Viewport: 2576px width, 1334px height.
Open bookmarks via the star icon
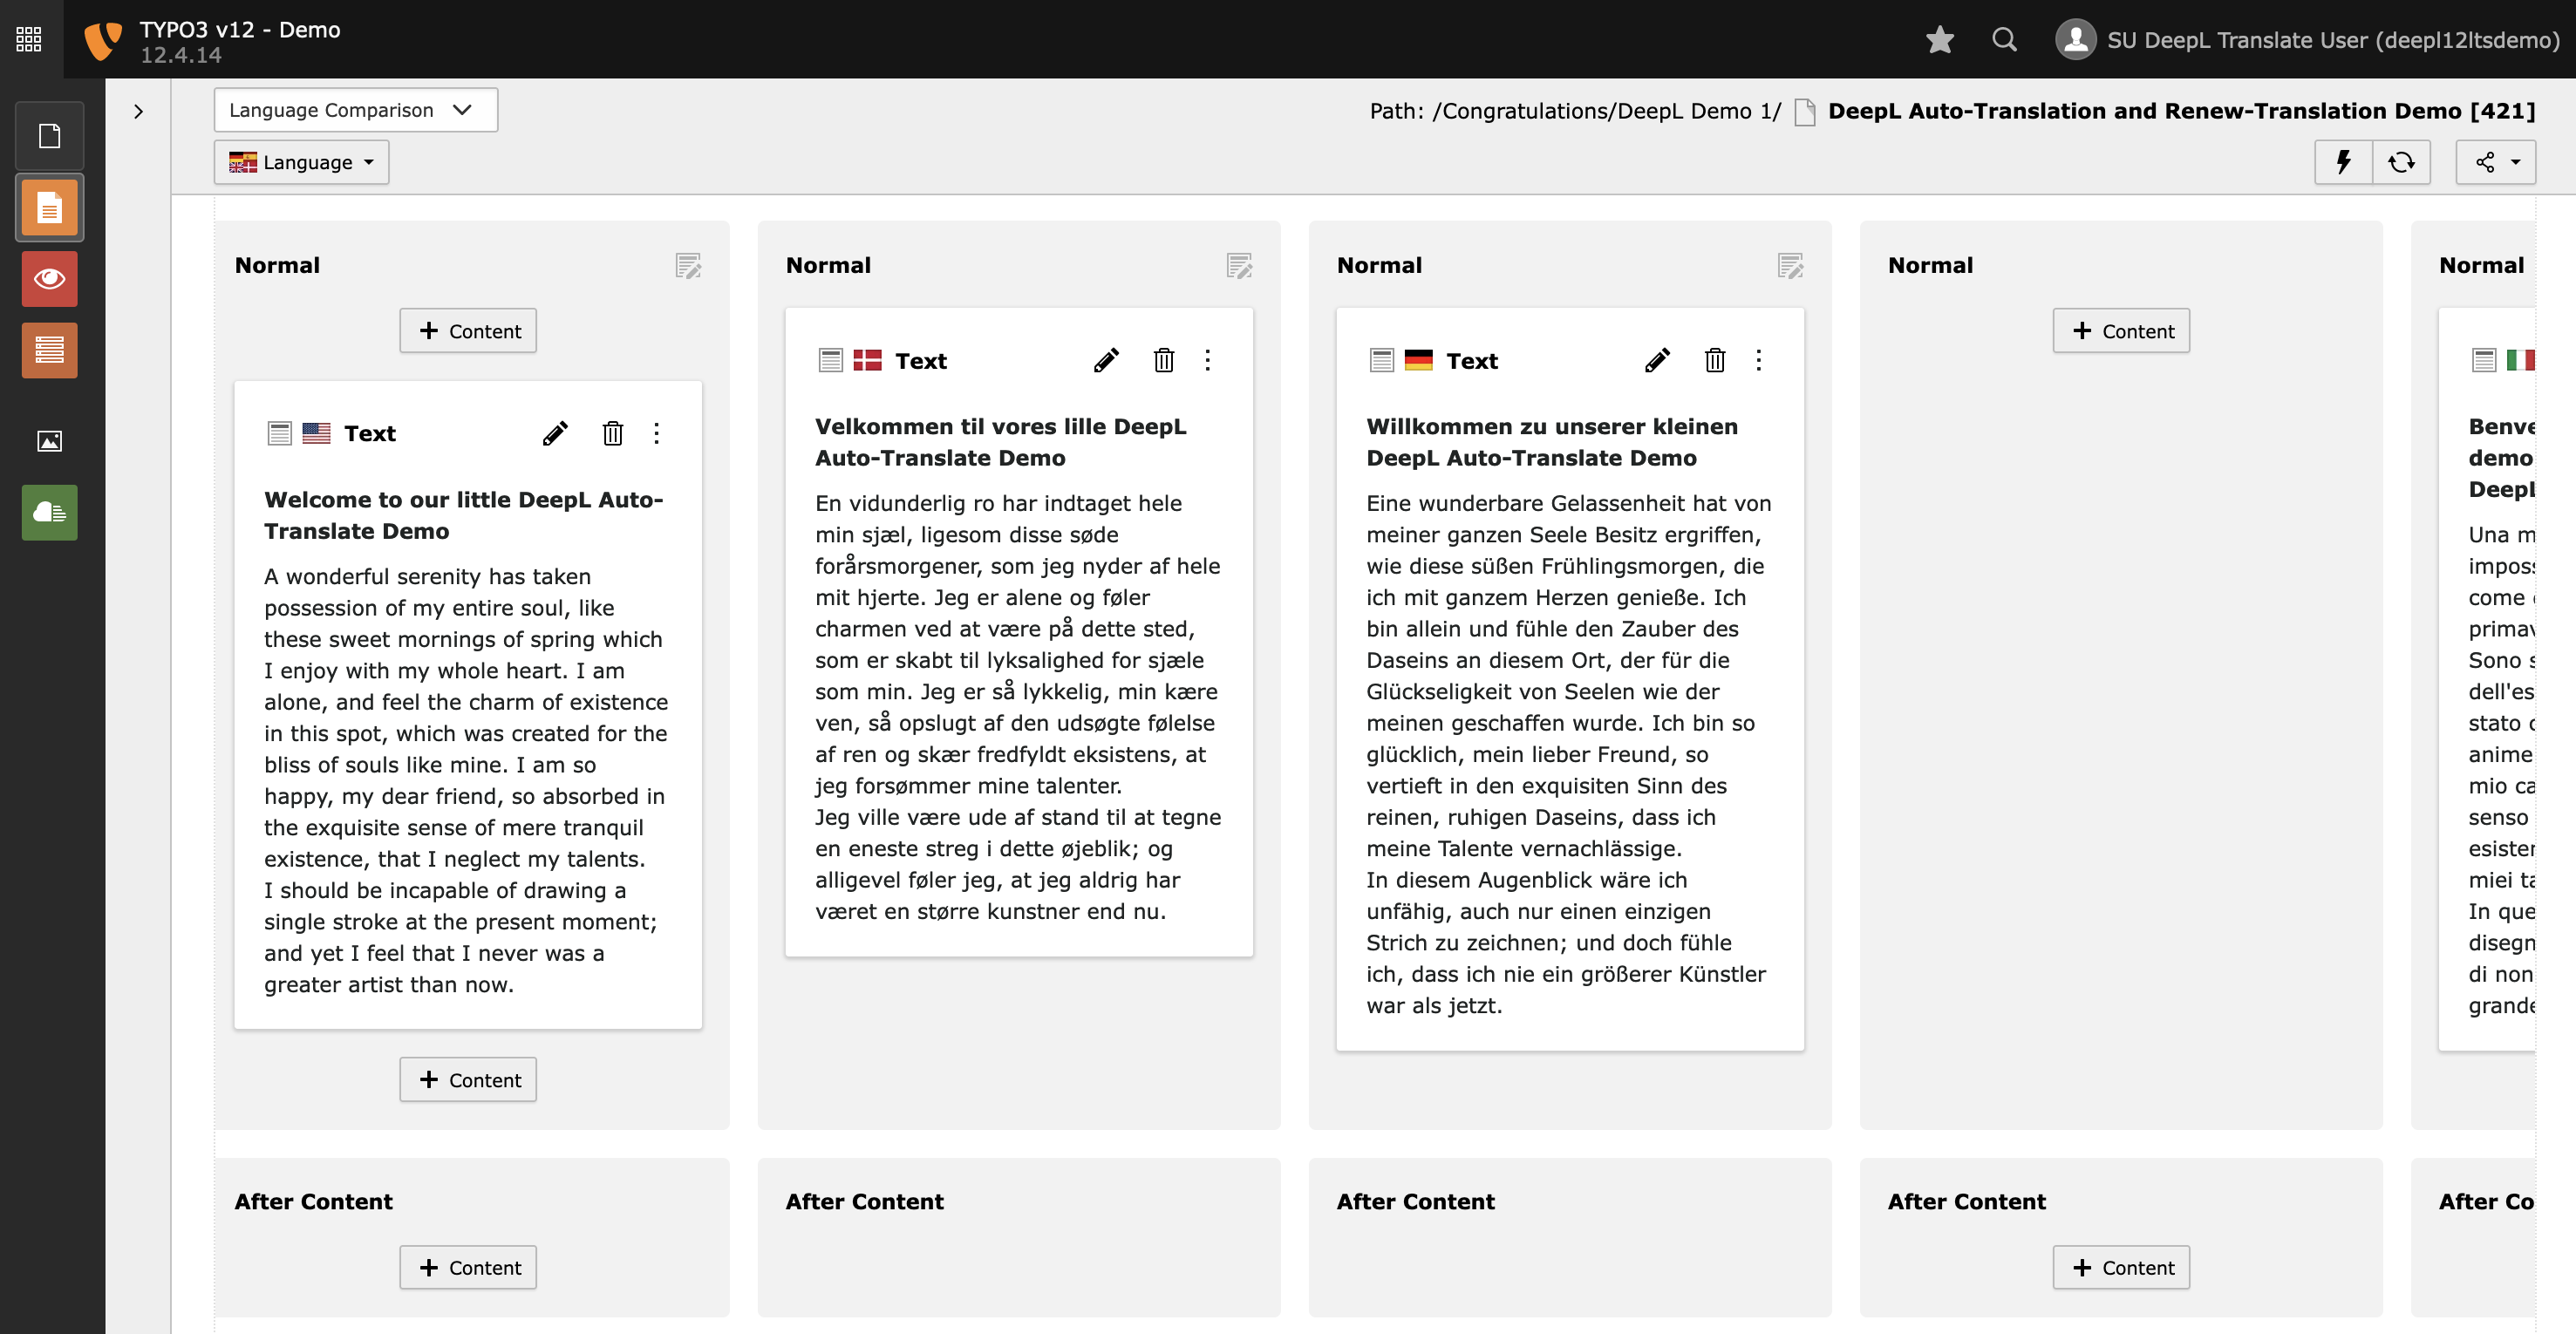[1939, 39]
